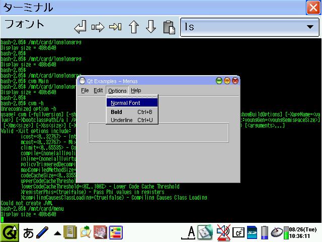Click the ターミナル title text
The height and width of the screenshot is (242, 322).
(x=28, y=8)
